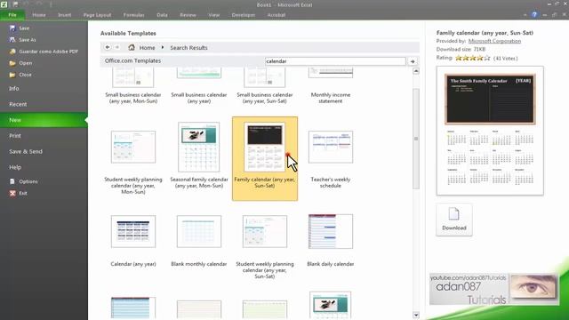Screen dimensions: 569x320
Task: Switch to the Home ribbon tab
Action: click(39, 15)
